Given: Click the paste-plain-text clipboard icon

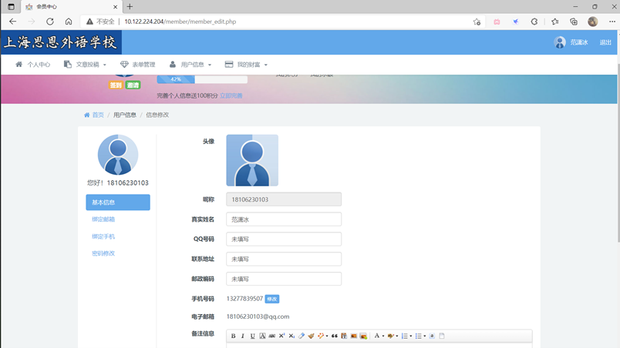Looking at the screenshot, I should [x=344, y=336].
